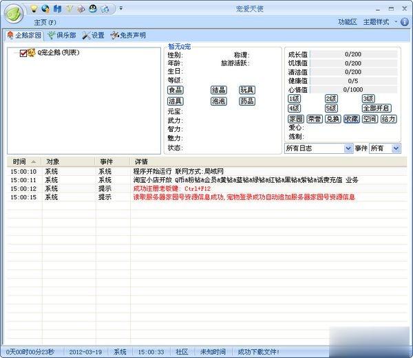Click the blue binoculars icon in toolbar

(57, 9)
